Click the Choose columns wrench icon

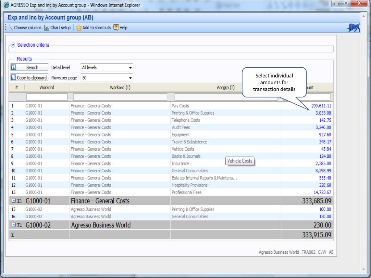pos(11,28)
